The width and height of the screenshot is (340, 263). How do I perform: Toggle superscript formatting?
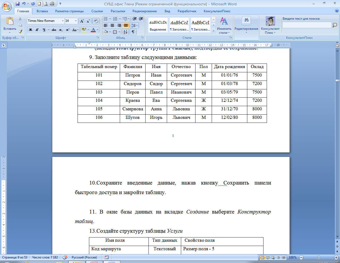point(67,30)
